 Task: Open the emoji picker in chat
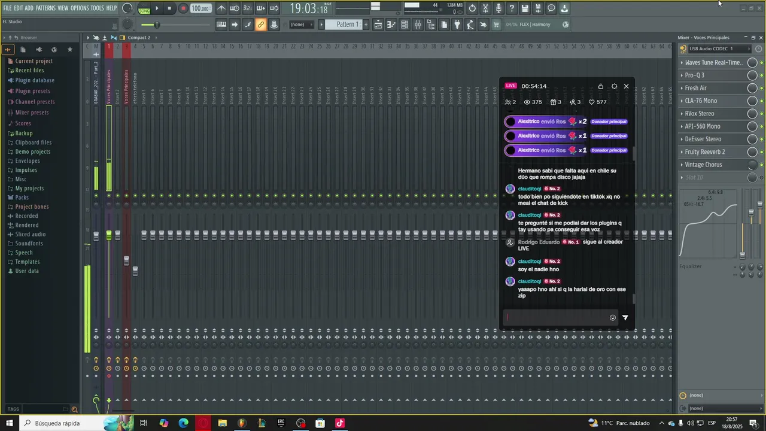(x=613, y=318)
